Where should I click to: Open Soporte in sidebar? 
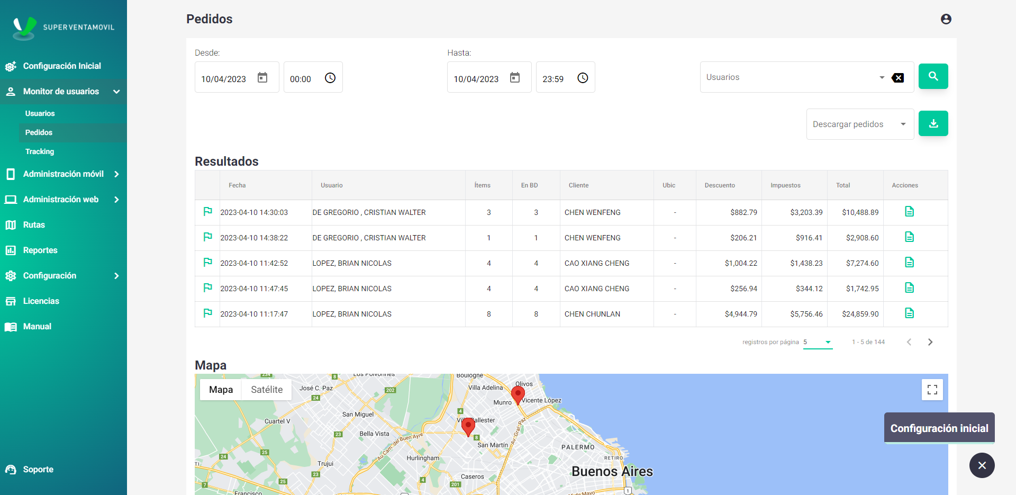pyautogui.click(x=63, y=470)
